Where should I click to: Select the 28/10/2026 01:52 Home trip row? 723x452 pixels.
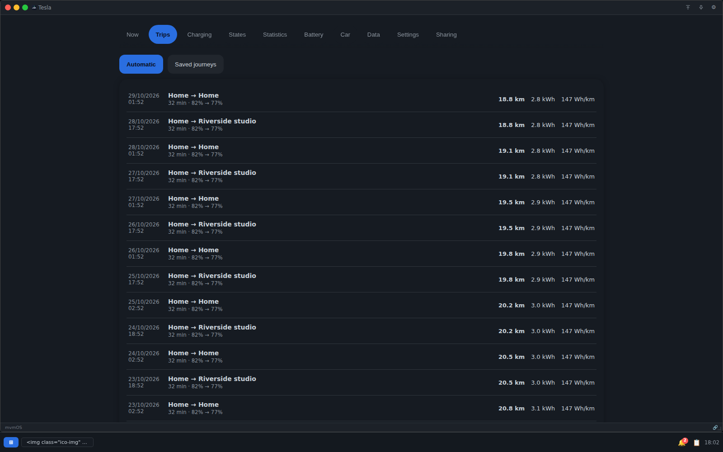(361, 151)
